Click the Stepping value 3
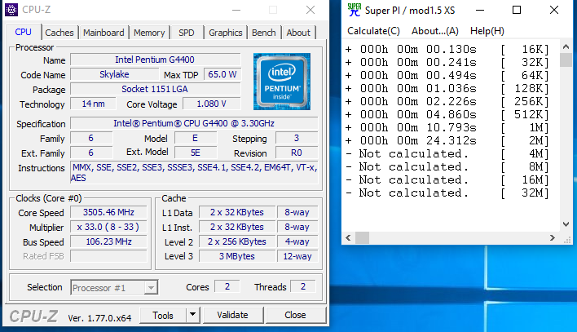577x332 pixels. 297,138
